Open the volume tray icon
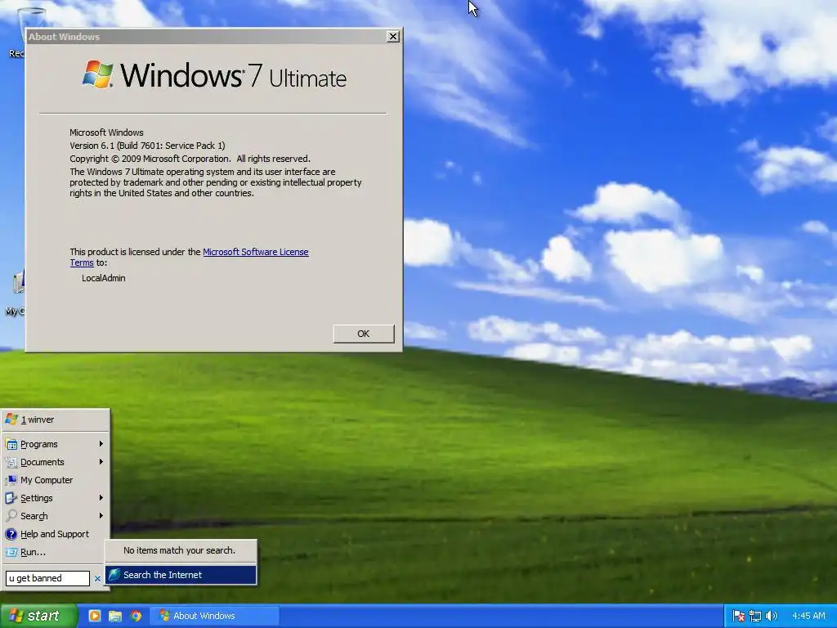 point(772,616)
